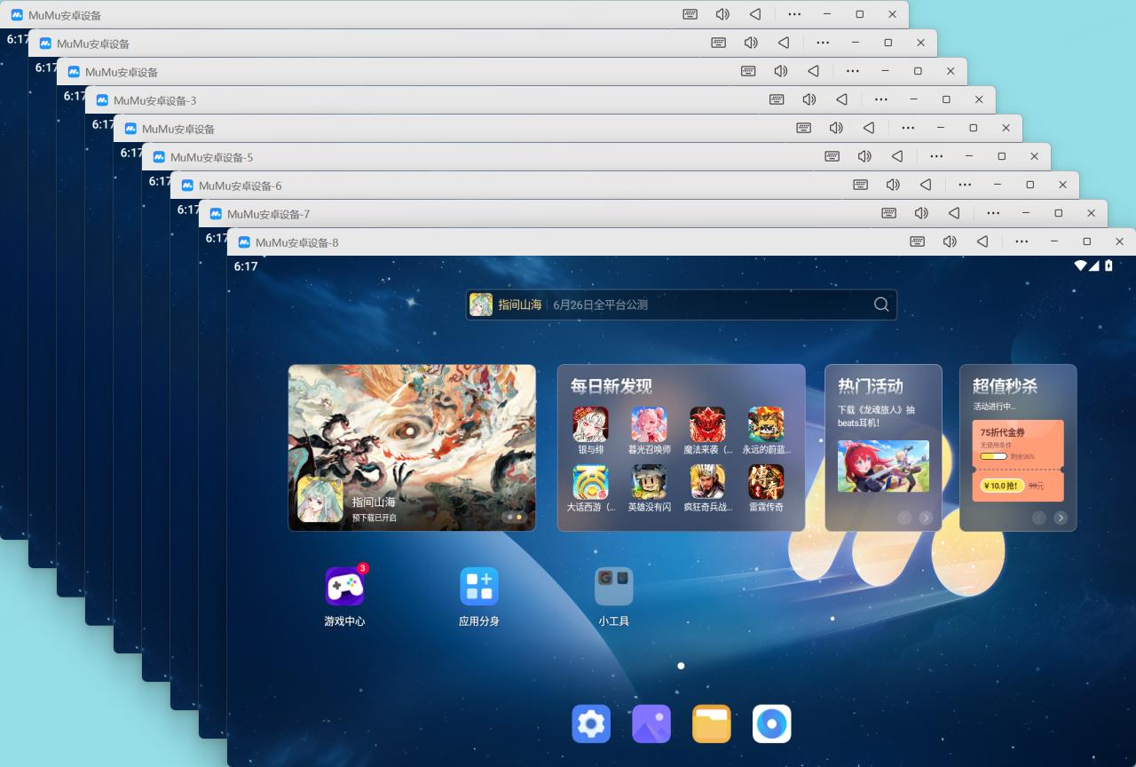Open 应用分身 app icon
This screenshot has width=1136, height=767.
(x=479, y=587)
